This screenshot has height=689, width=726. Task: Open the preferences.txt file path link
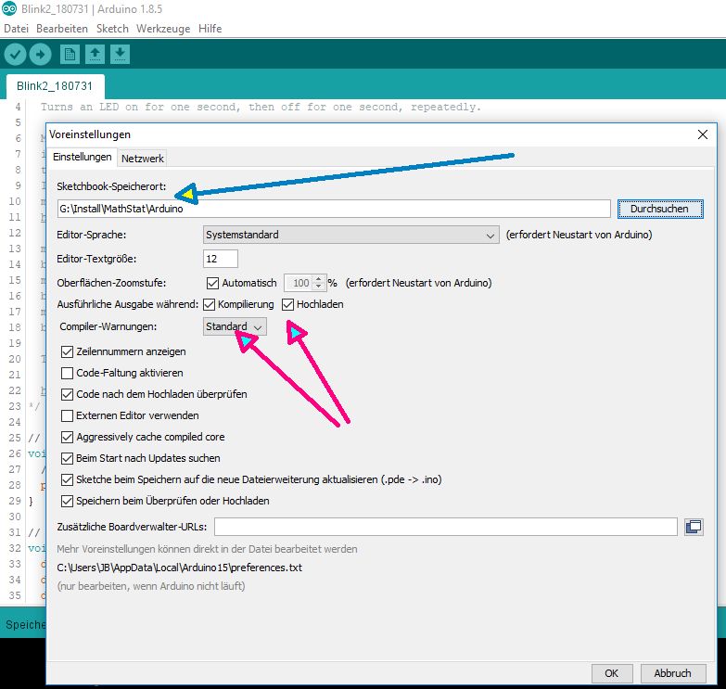point(179,568)
